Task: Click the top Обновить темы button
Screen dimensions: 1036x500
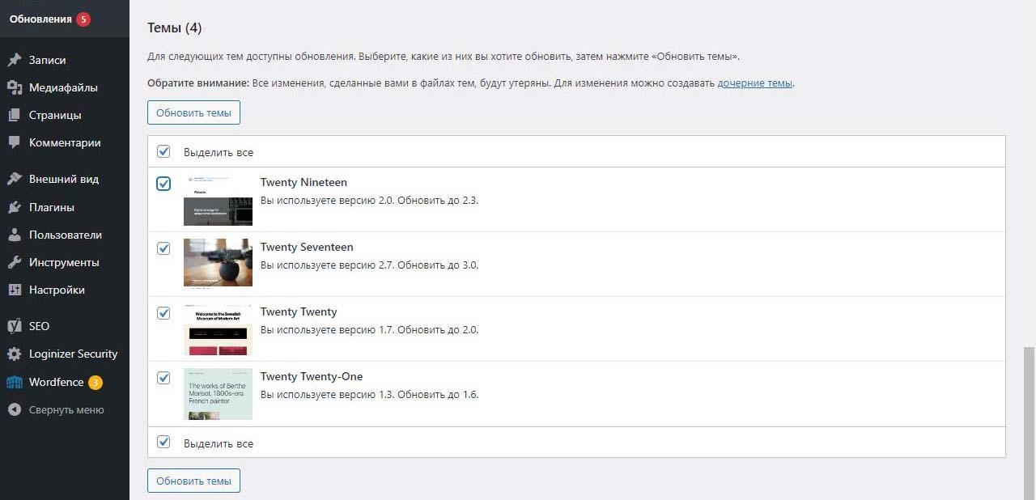Action: [193, 112]
